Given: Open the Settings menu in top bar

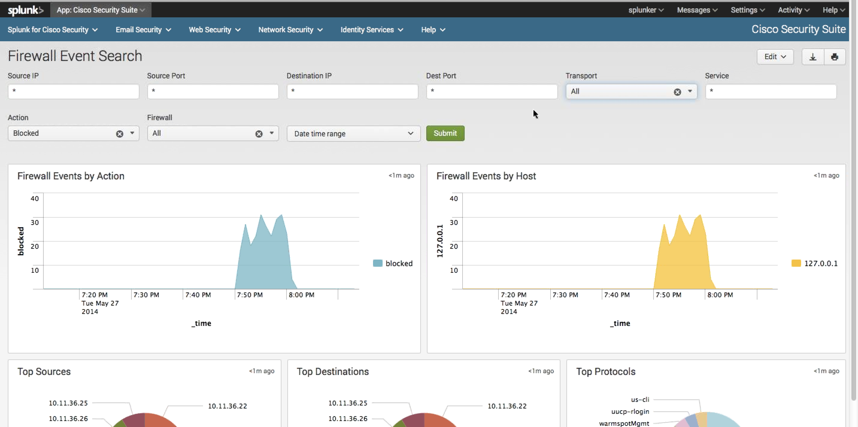Looking at the screenshot, I should tap(747, 10).
